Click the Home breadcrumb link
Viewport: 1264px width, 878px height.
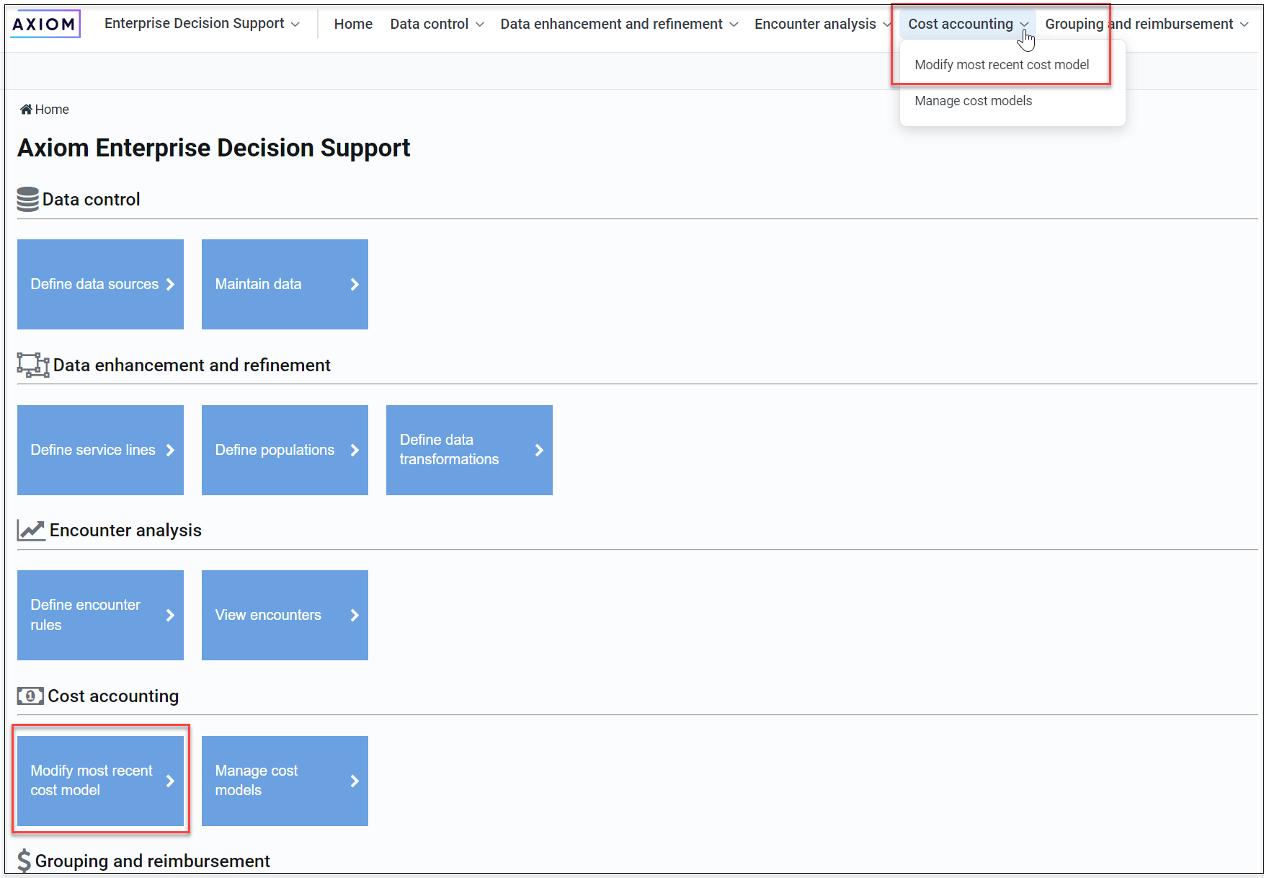click(52, 110)
